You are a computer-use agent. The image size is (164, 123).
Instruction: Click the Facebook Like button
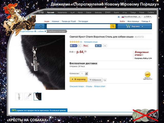pyautogui.click(x=74, y=46)
